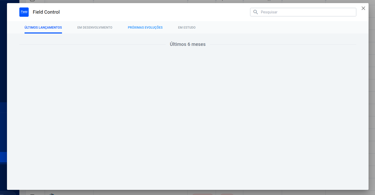
Task: Click the Últimos 6 meses section heading
Action: (x=188, y=44)
